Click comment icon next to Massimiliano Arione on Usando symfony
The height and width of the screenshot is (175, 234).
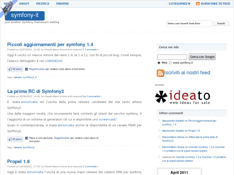pos(159,147)
